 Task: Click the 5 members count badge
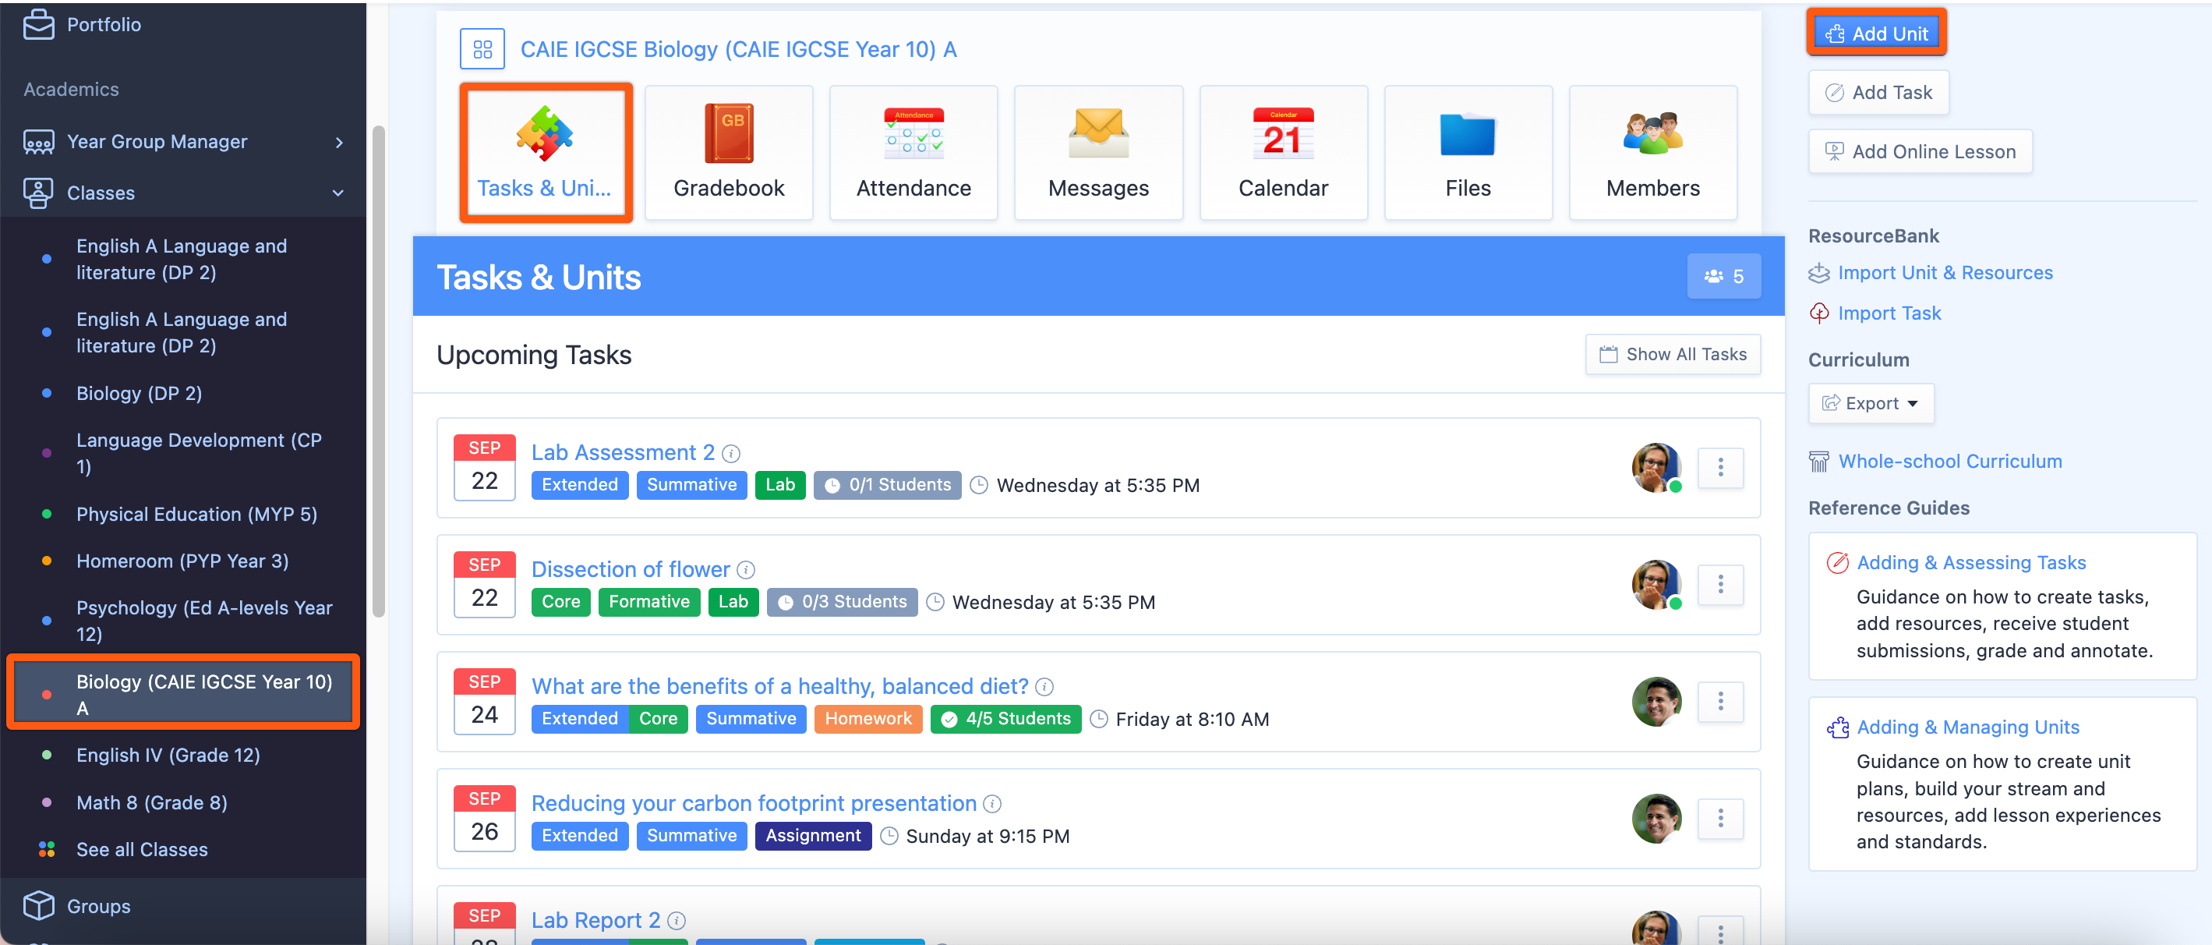click(1723, 277)
